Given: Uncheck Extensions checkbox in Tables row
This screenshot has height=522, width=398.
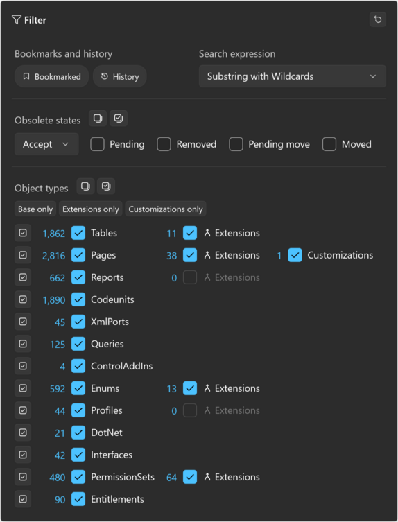Looking at the screenshot, I should click(x=190, y=233).
